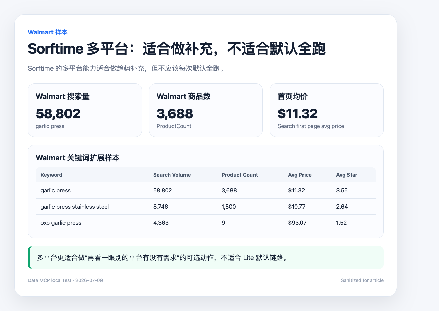
Task: Click the product count 9 cell
Action: click(x=223, y=223)
